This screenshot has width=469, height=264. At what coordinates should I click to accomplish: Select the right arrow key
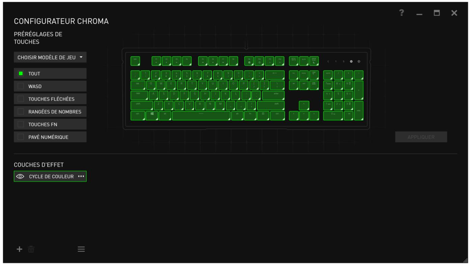pyautogui.click(x=314, y=116)
